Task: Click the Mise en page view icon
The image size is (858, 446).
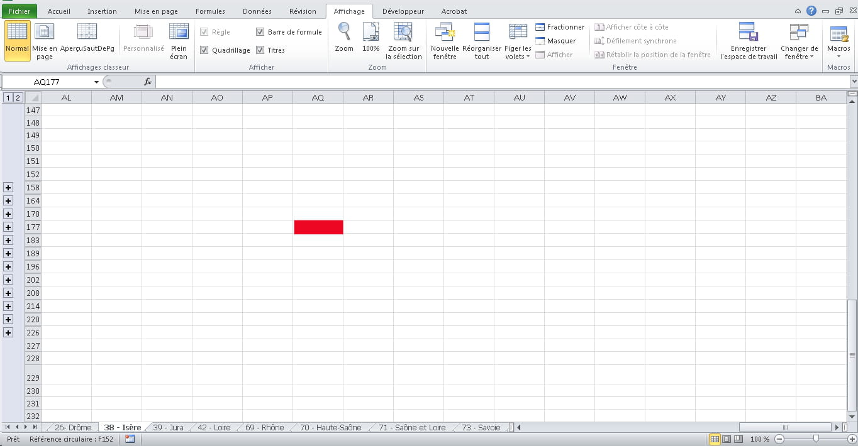Action: click(44, 33)
